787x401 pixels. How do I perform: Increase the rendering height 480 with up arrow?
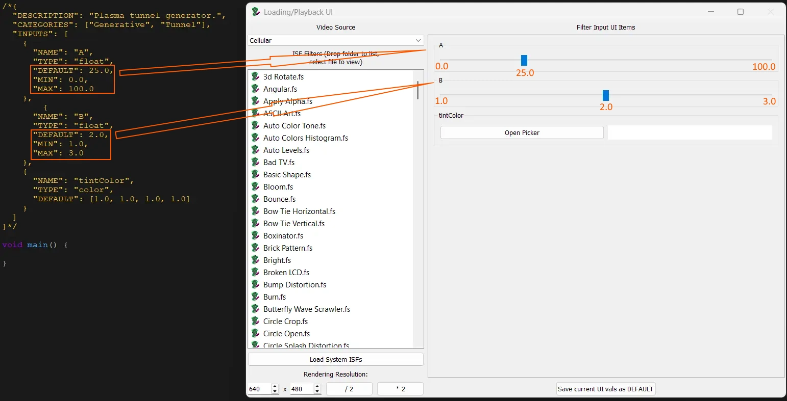(x=317, y=386)
